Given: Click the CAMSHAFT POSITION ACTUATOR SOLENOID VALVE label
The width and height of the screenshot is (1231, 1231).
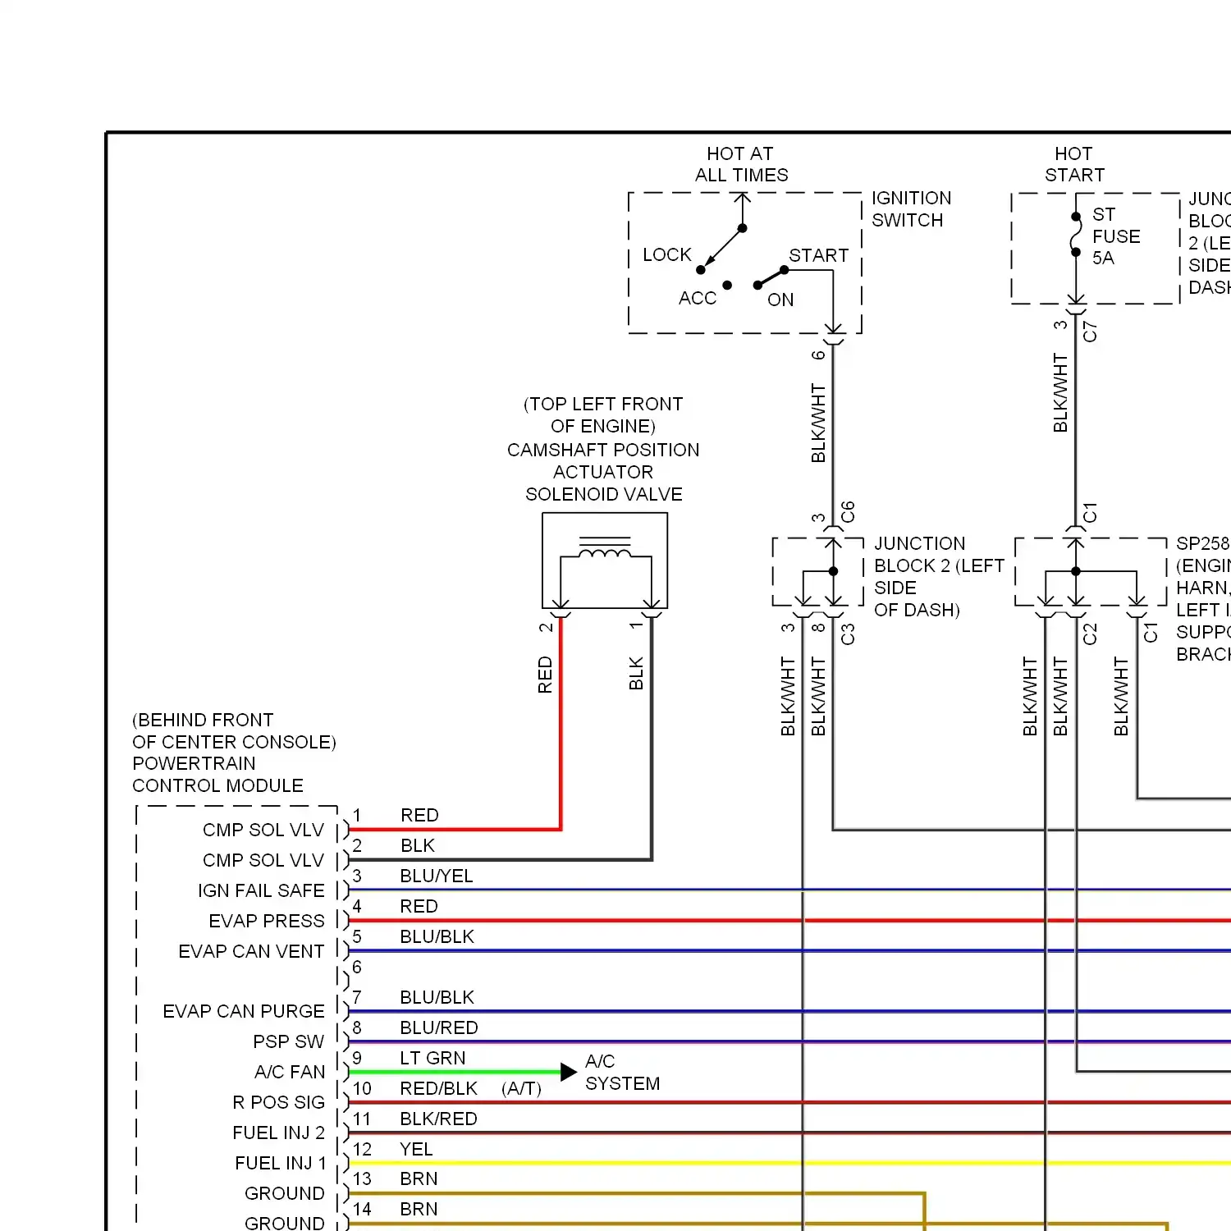Looking at the screenshot, I should (603, 472).
